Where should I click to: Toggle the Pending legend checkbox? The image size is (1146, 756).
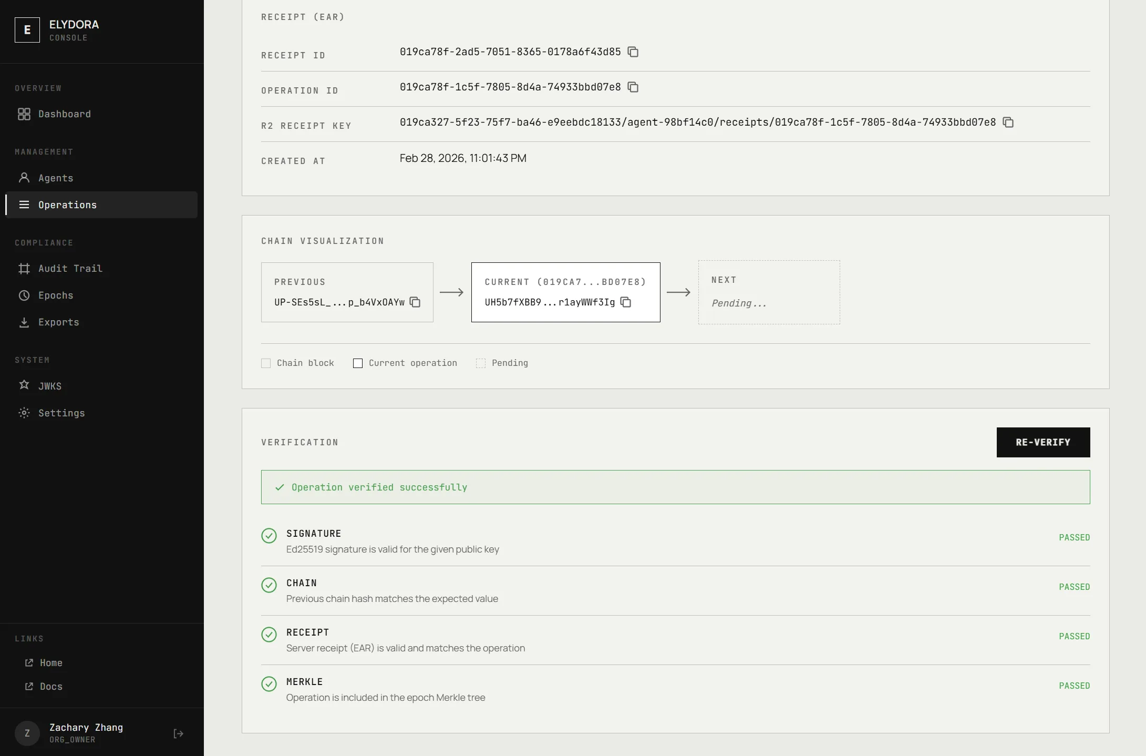tap(480, 363)
